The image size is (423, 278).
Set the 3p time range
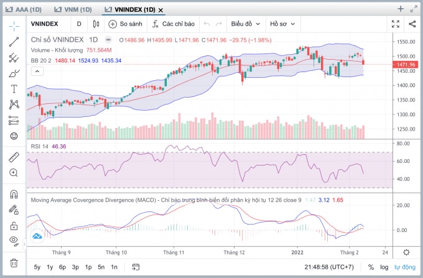[x=75, y=267]
